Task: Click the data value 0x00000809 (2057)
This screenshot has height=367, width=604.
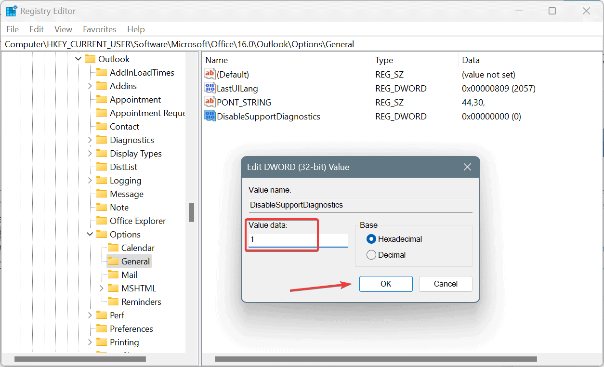Action: click(x=499, y=89)
